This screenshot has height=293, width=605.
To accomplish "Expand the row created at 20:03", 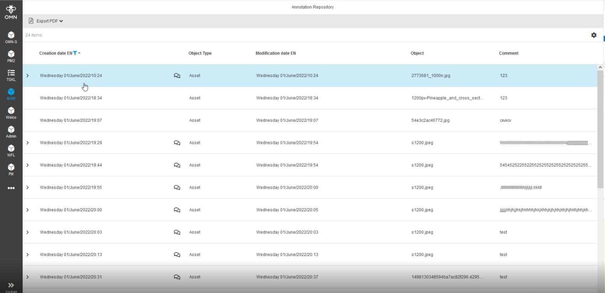I will 27,232.
